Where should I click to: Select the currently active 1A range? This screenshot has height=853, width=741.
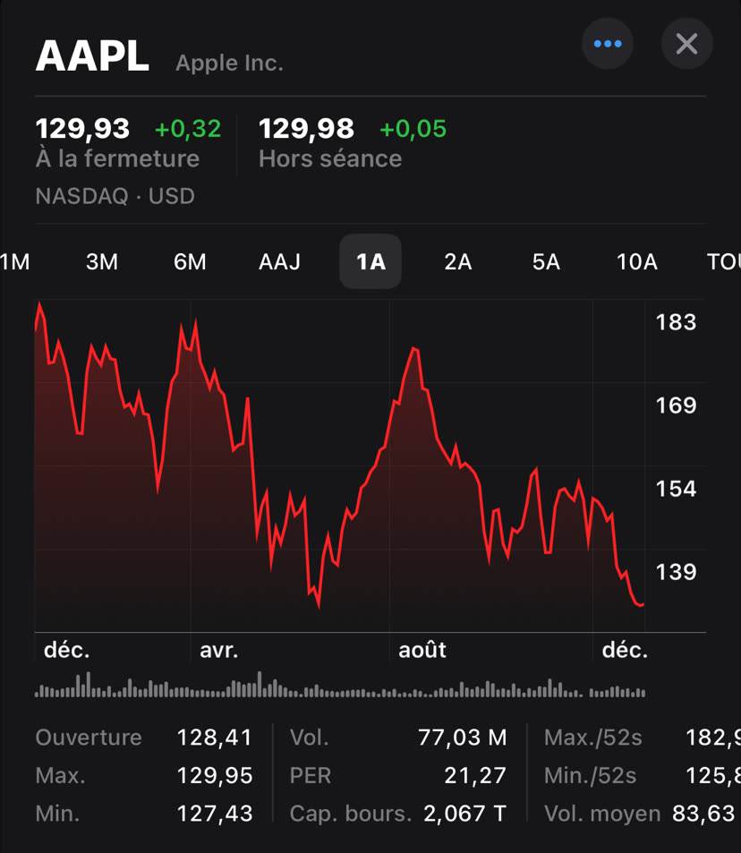(370, 261)
